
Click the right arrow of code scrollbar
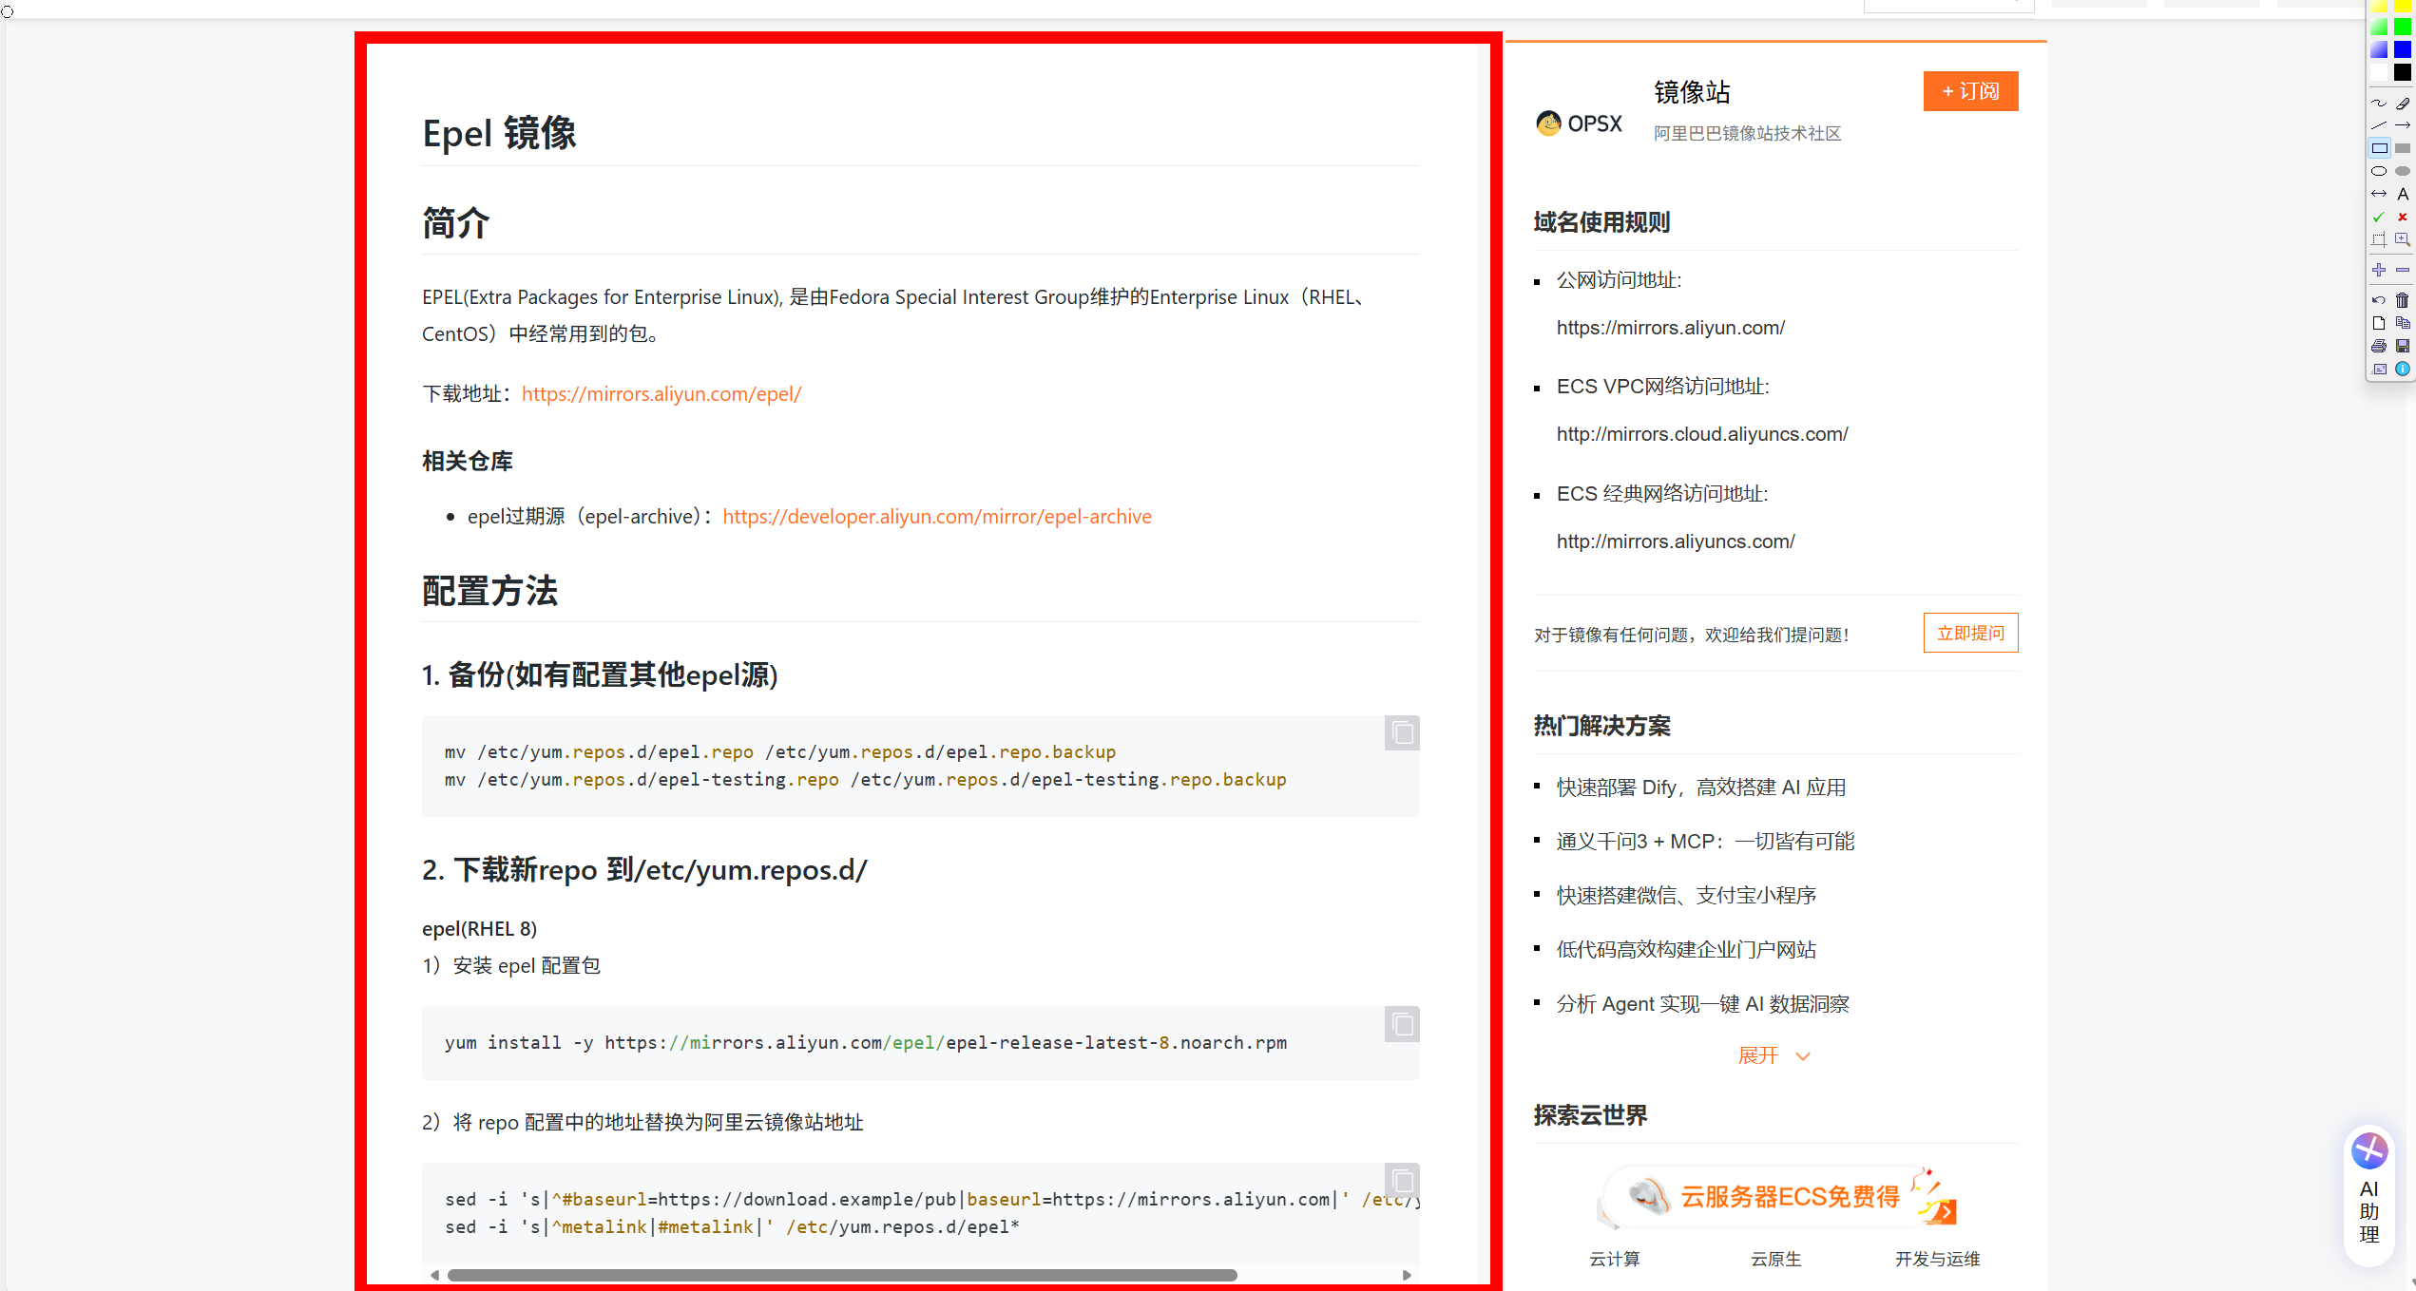tap(1407, 1275)
